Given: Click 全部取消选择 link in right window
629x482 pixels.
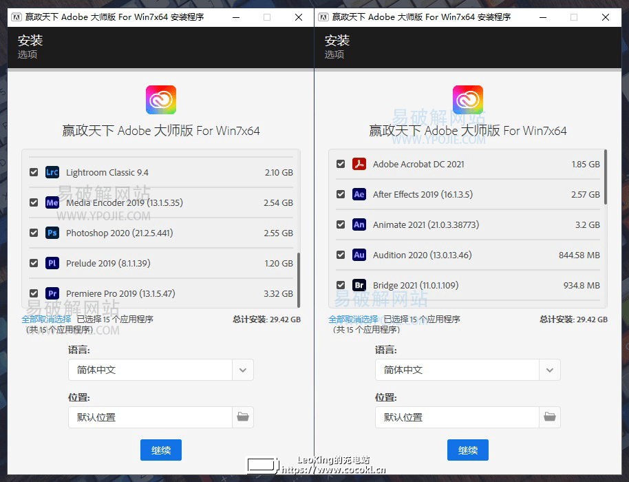Looking at the screenshot, I should [353, 319].
